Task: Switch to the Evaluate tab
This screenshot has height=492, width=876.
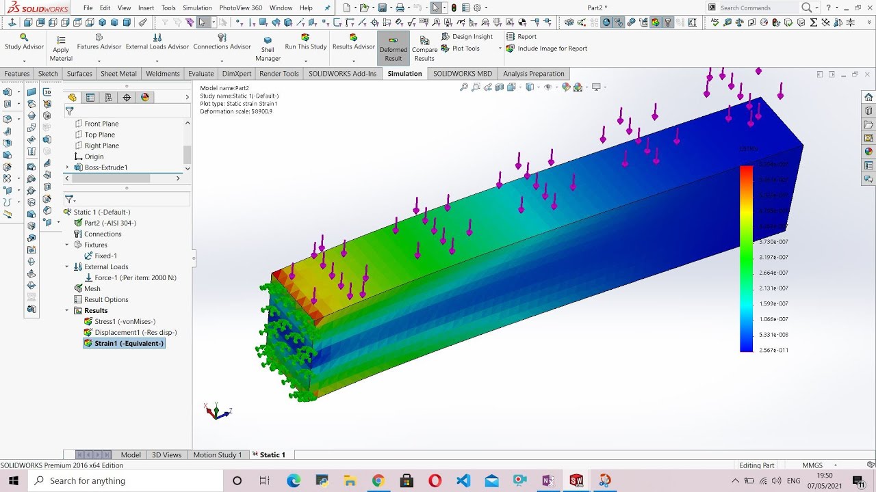Action: 201,74
